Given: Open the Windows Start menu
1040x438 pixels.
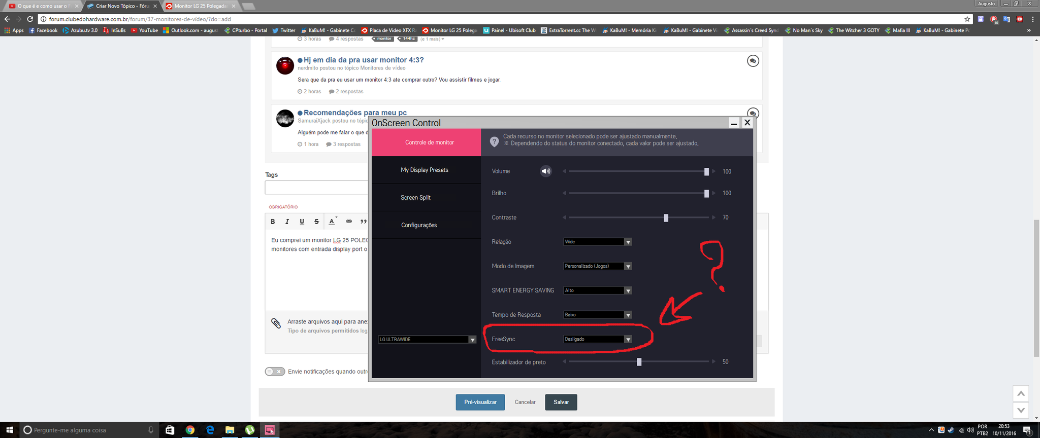Looking at the screenshot, I should (x=9, y=430).
